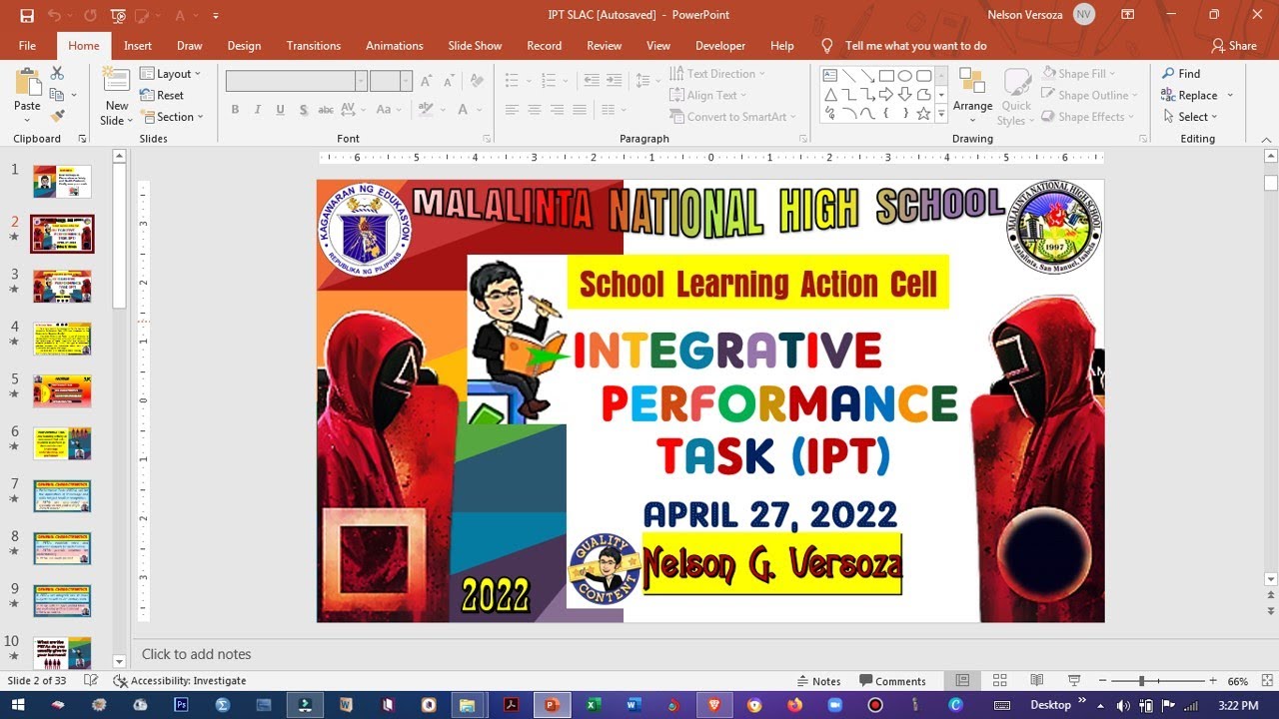Select the Format Painter brush icon
Image resolution: width=1279 pixels, height=719 pixels.
(x=57, y=117)
